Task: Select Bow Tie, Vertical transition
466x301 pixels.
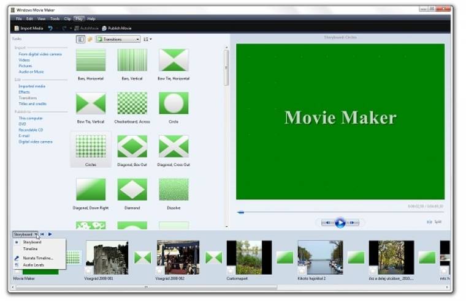Action: (91, 108)
